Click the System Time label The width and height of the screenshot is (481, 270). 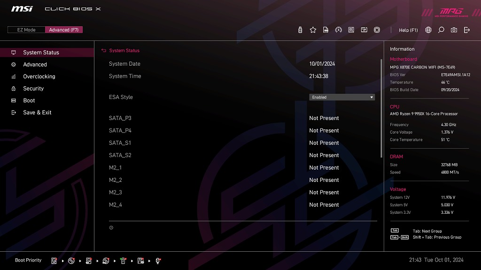[x=125, y=76]
